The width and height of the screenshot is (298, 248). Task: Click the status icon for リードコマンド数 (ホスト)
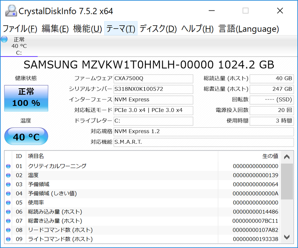coord(8,230)
